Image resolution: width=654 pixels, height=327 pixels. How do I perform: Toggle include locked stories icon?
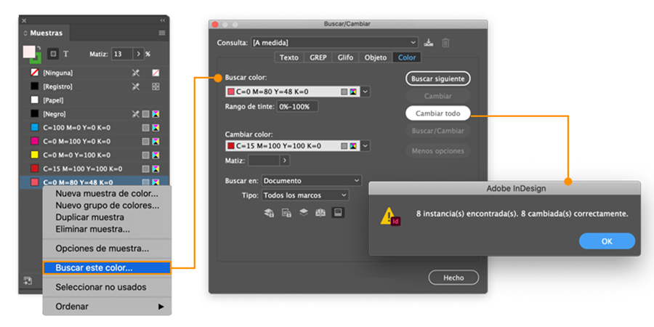point(286,213)
